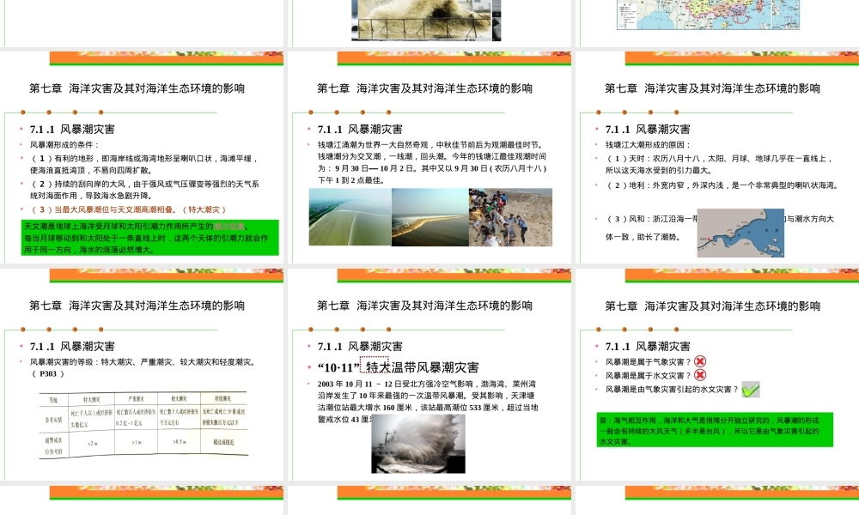859x515 pixels.
Task: Click the green checkmark icon on quiz slide
Action: 751,389
